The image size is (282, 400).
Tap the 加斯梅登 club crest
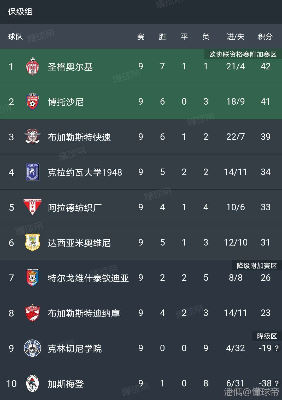pyautogui.click(x=33, y=383)
